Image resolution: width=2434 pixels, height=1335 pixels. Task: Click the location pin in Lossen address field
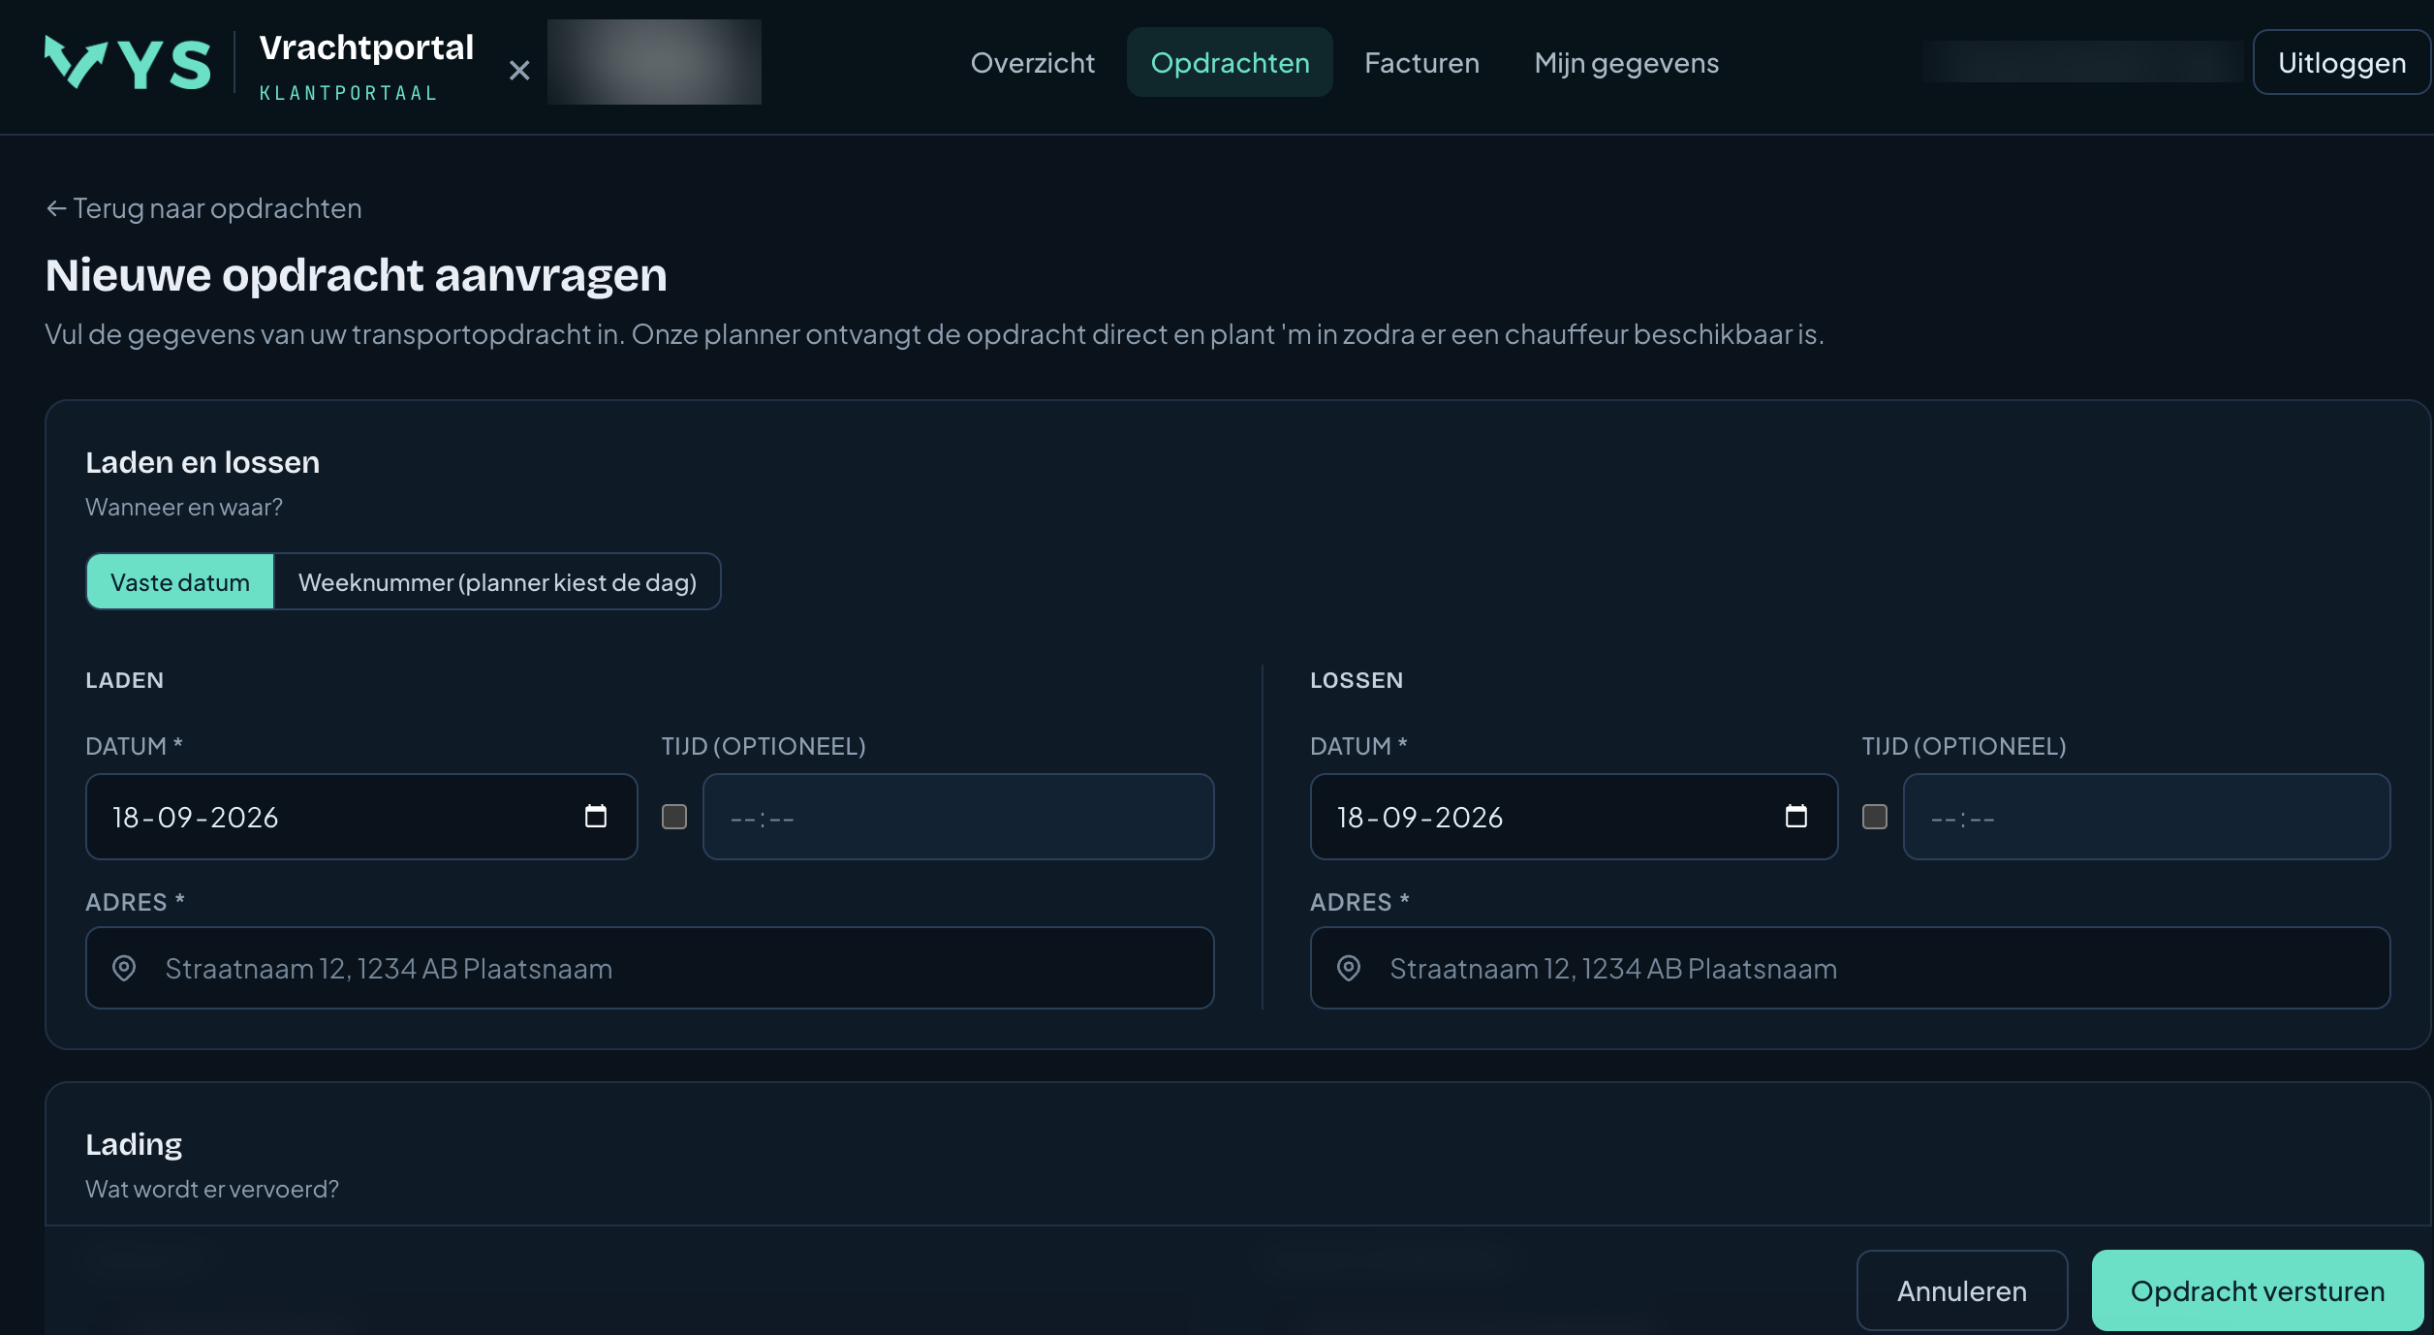[x=1349, y=968]
